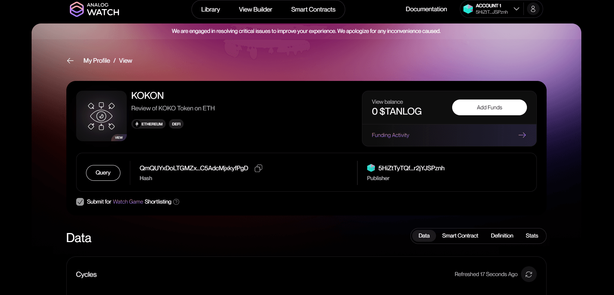Click the Ethereum diamond icon in tag

(x=137, y=124)
